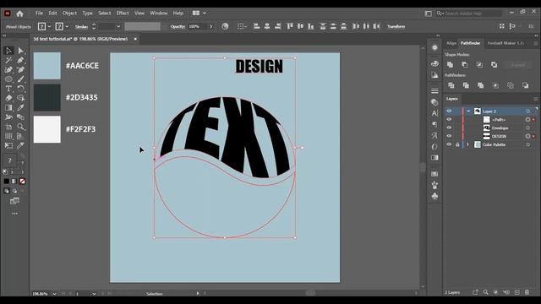This screenshot has height=304, width=541.
Task: Click the Home icon in top bar
Action: click(x=19, y=14)
